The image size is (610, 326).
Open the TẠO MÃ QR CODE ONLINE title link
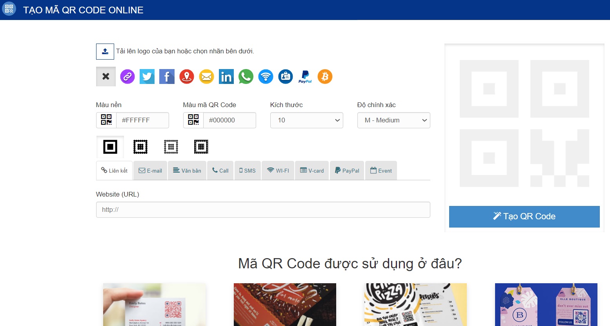point(83,10)
